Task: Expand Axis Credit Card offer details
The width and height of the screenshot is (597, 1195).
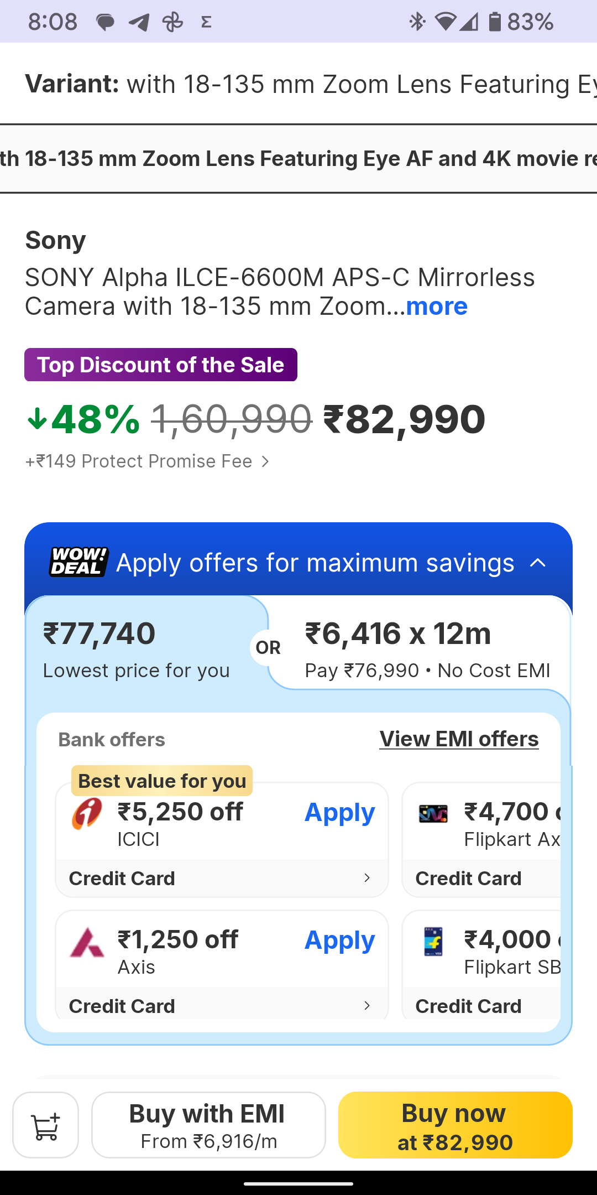Action: click(x=366, y=1005)
